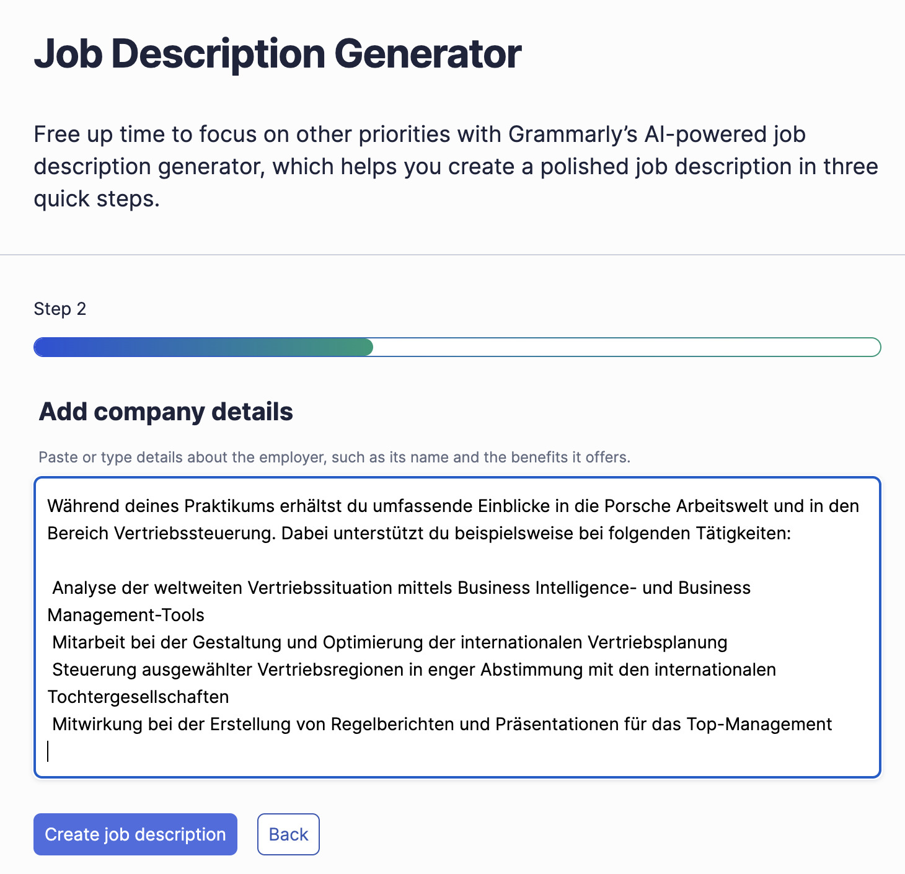905x874 pixels.
Task: Click the Create job description button
Action: (135, 834)
